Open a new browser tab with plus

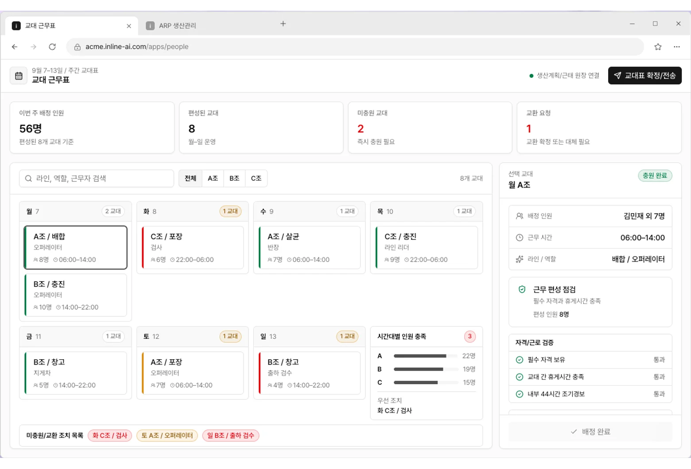pos(283,23)
